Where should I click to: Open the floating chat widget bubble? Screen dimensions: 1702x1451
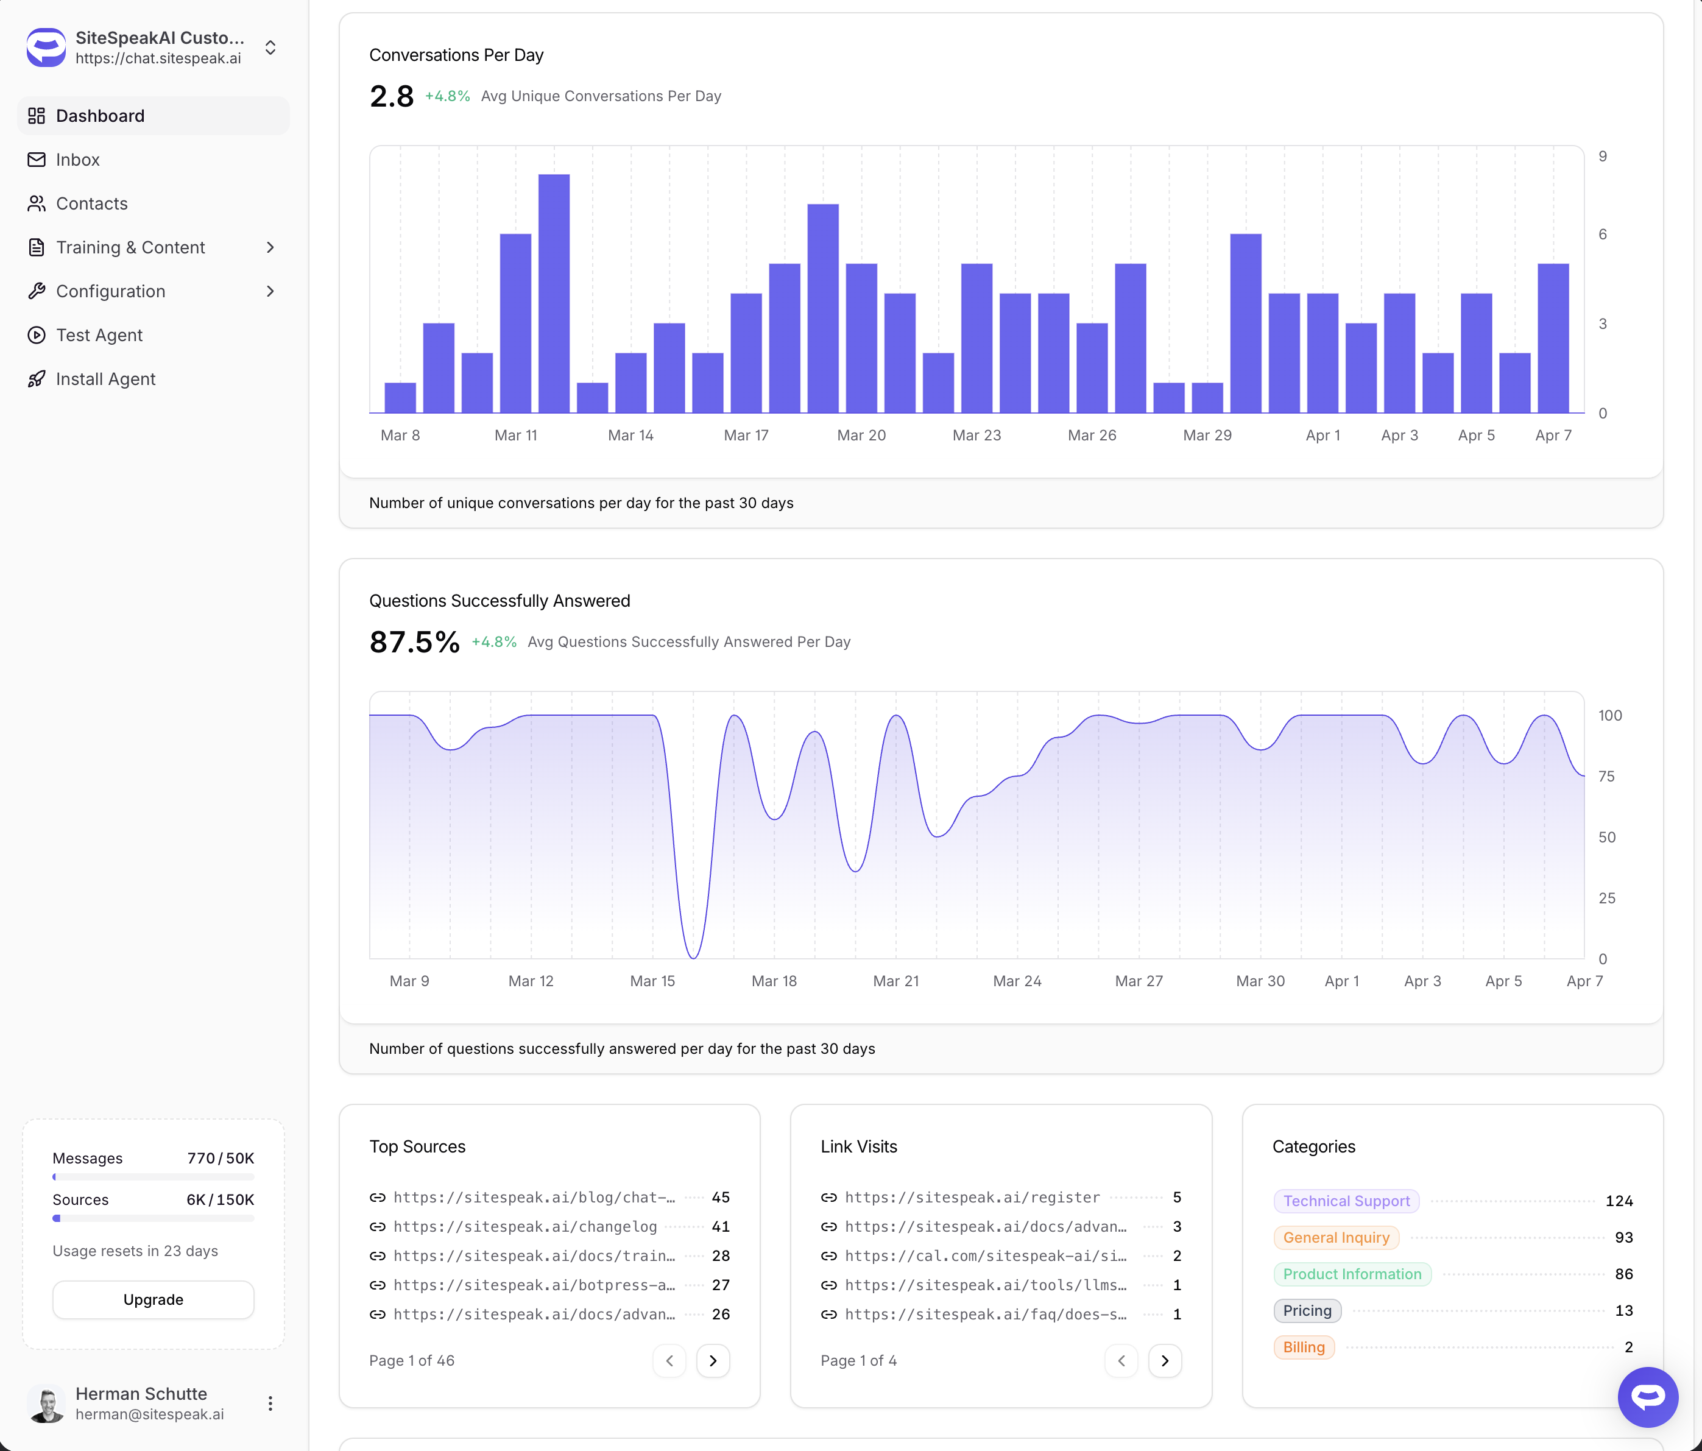[x=1647, y=1396]
